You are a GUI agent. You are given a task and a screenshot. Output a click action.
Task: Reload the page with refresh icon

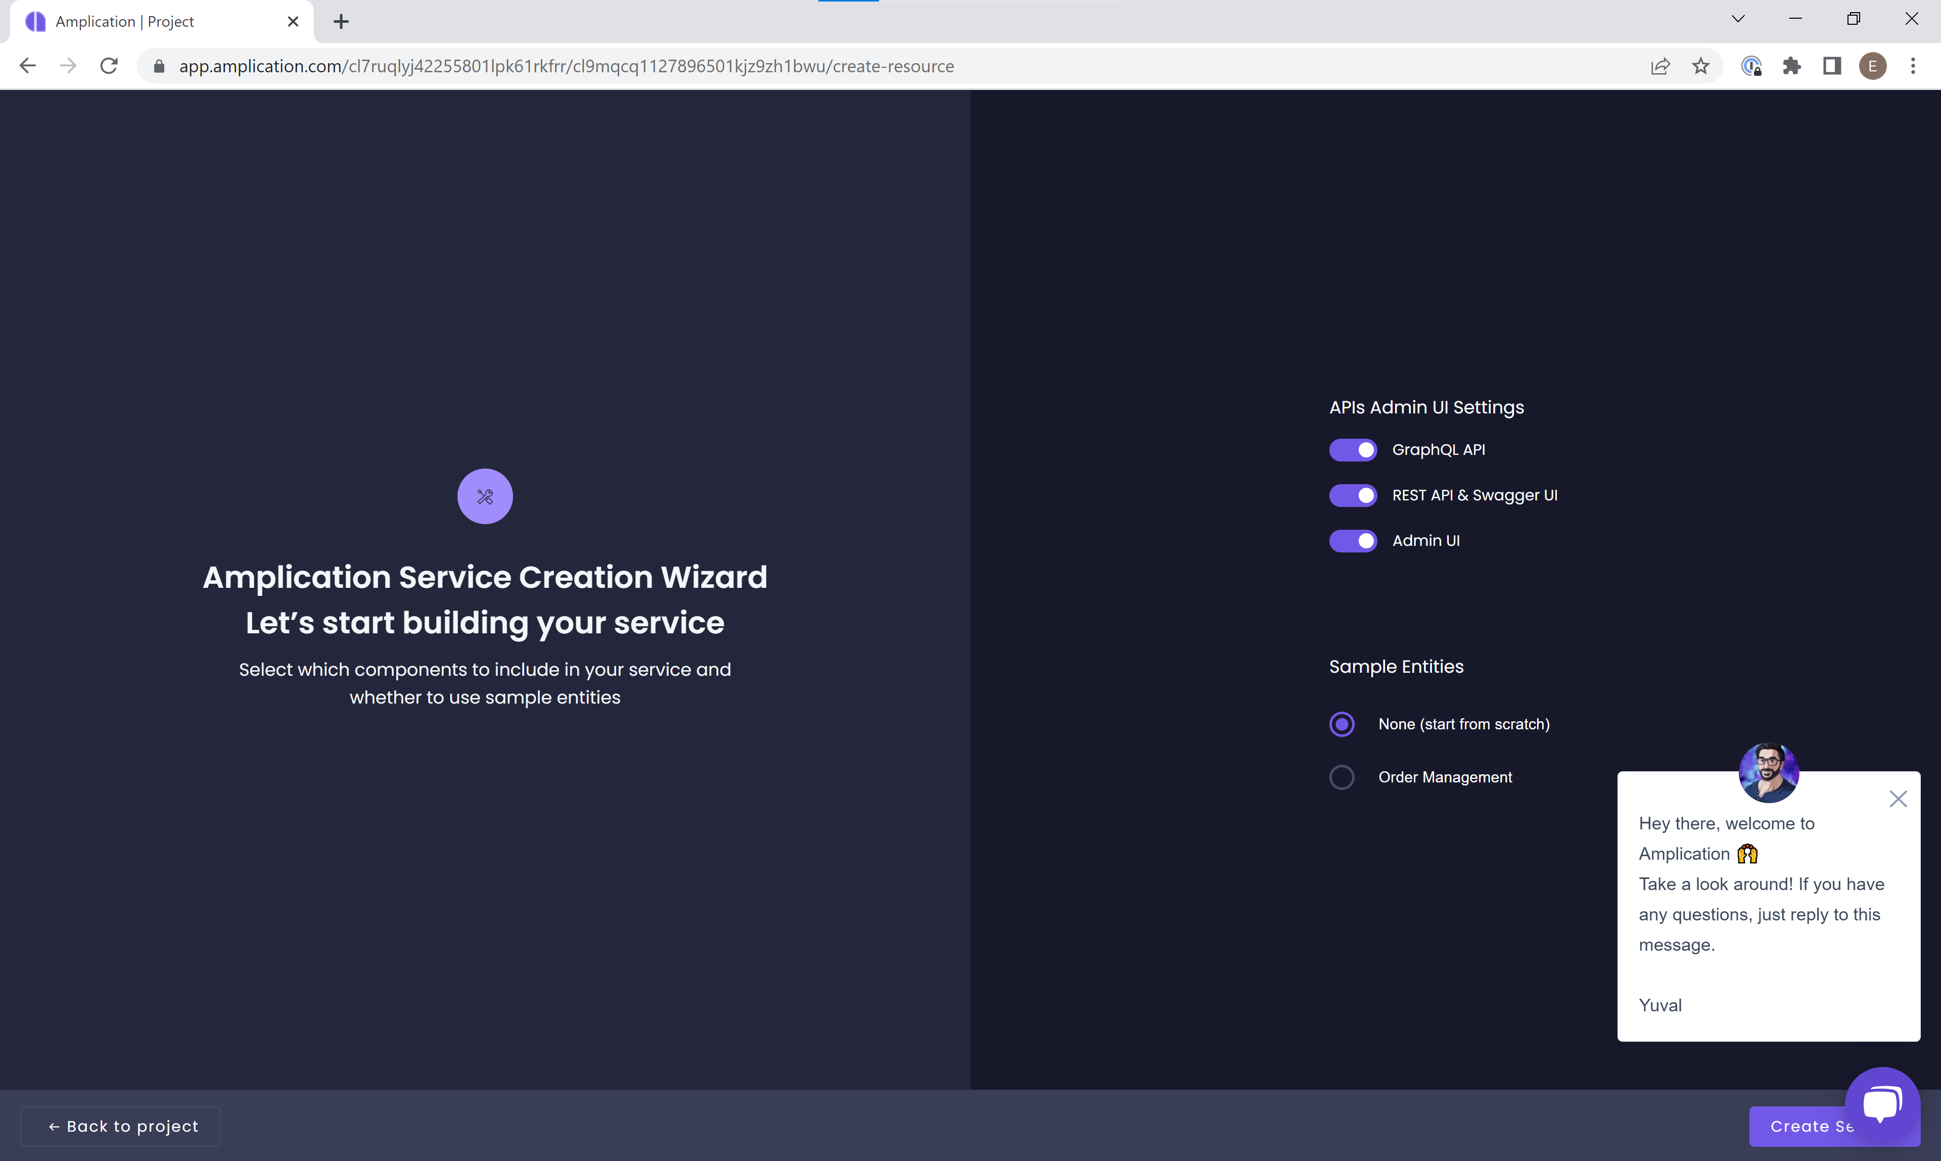pos(109,67)
